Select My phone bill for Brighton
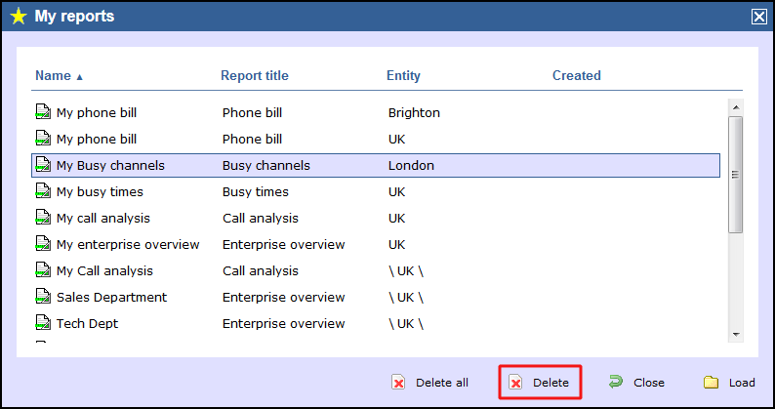 (x=376, y=113)
